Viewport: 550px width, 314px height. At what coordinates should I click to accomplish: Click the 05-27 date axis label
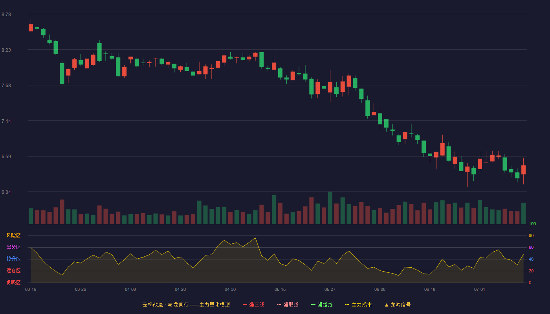[330, 289]
